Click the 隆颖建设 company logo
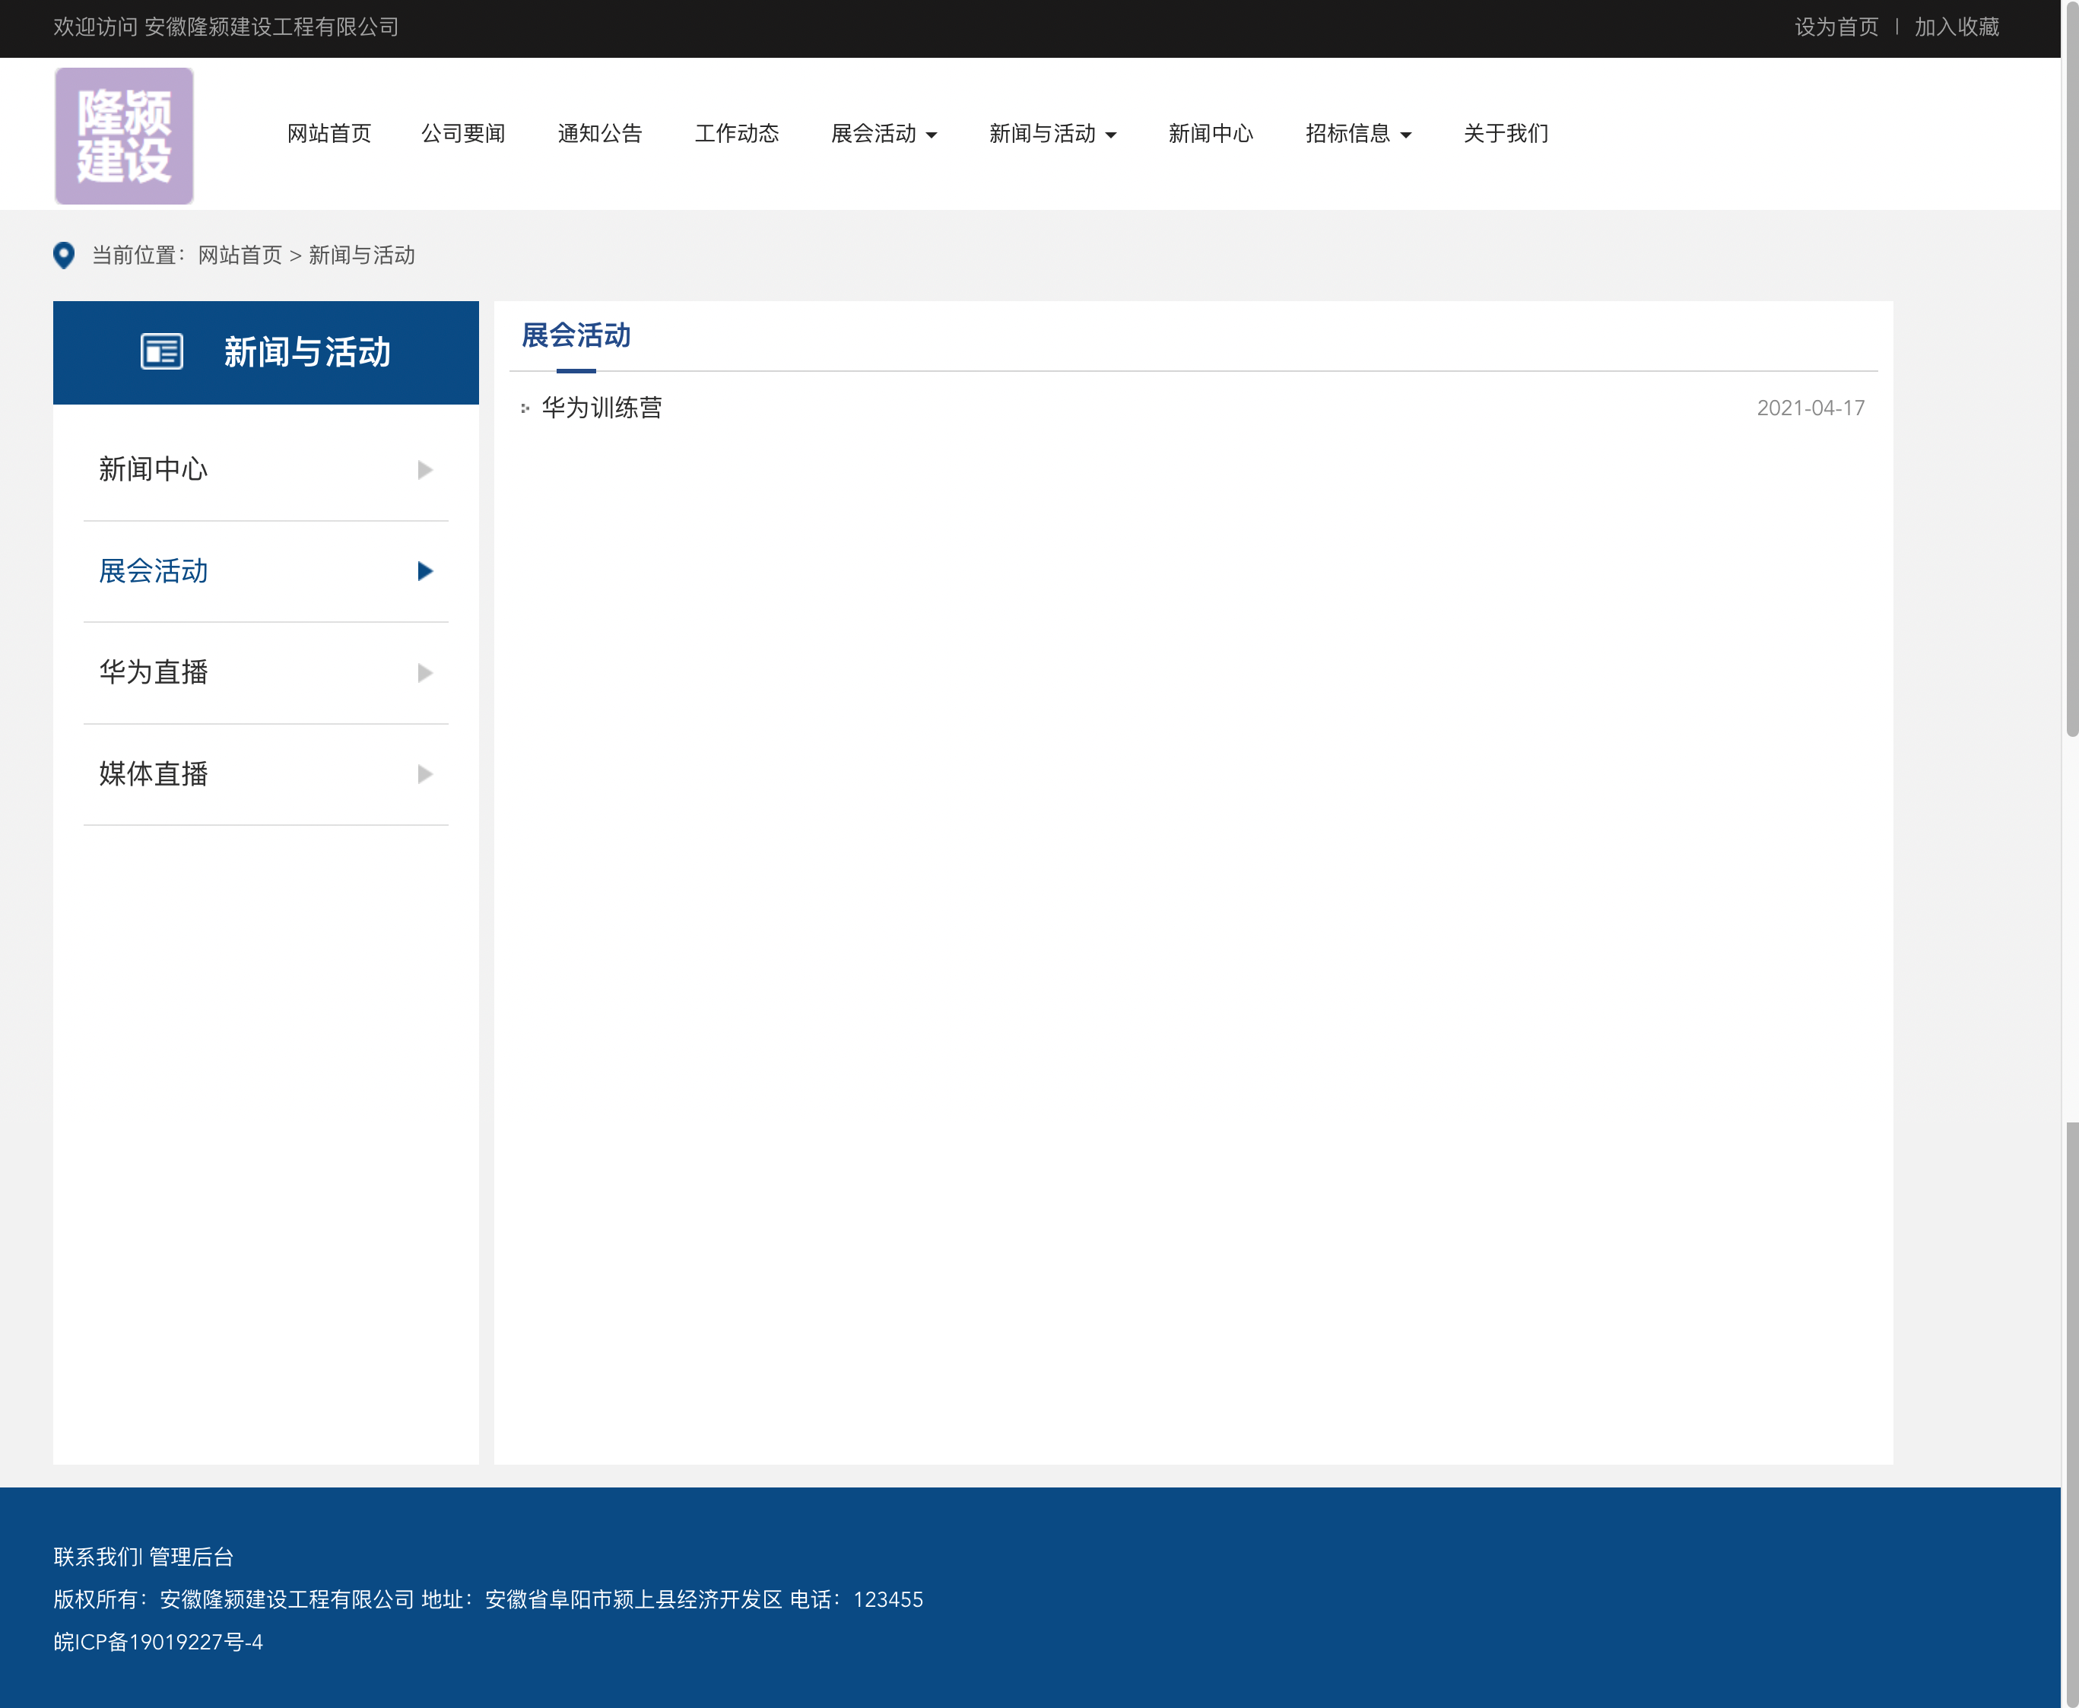 (x=124, y=136)
